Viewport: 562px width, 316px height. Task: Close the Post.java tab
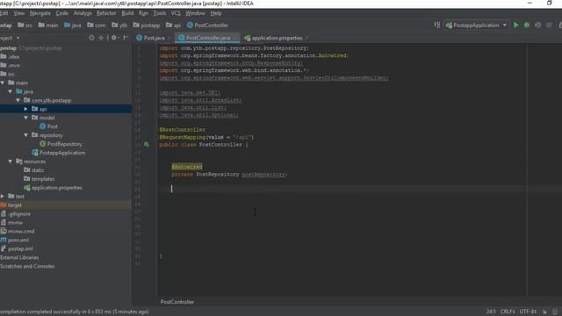pyautogui.click(x=169, y=38)
